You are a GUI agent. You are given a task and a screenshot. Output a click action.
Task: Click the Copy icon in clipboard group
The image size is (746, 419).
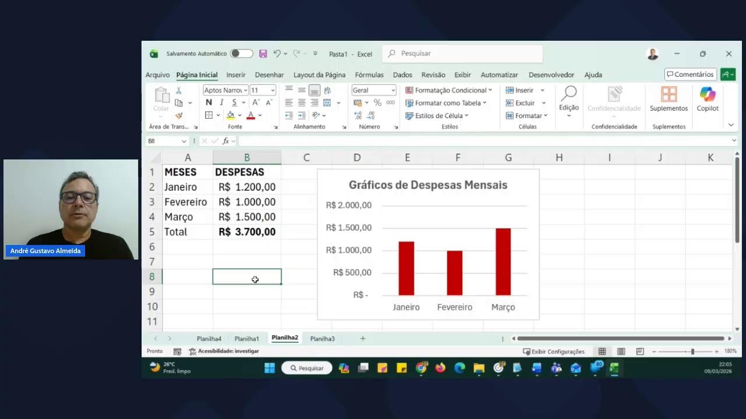pyautogui.click(x=179, y=103)
